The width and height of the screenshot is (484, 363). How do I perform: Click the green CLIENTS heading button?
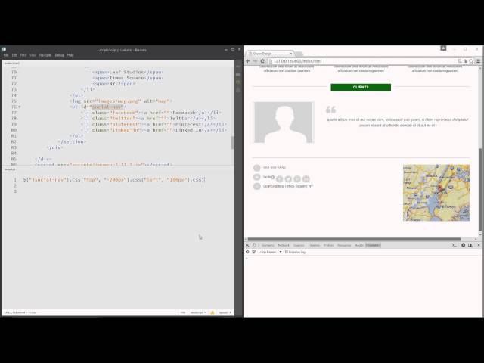click(x=361, y=88)
